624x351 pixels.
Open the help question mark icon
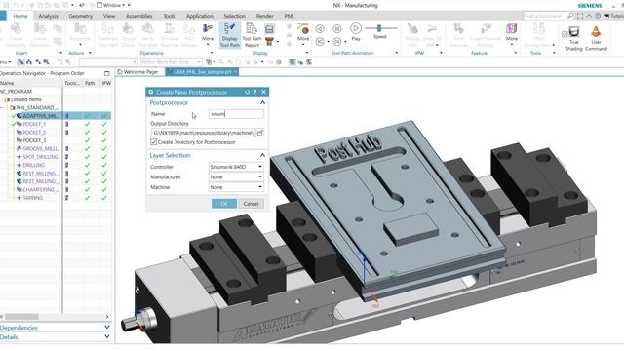coord(598,16)
